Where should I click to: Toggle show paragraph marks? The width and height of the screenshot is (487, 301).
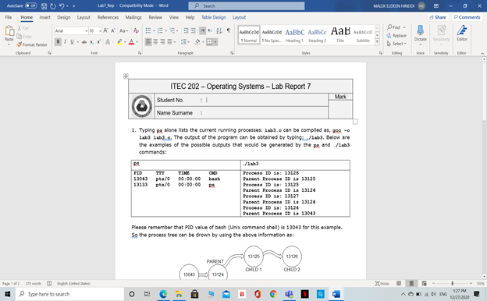pos(229,30)
